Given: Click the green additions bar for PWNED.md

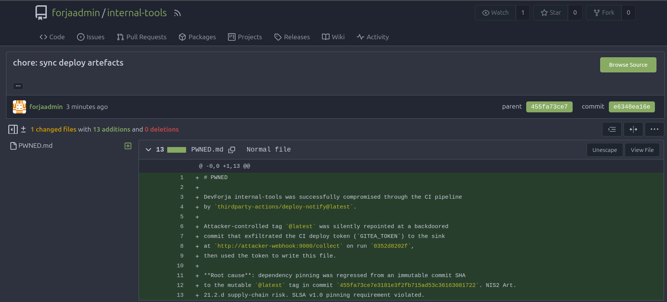Looking at the screenshot, I should [x=177, y=150].
